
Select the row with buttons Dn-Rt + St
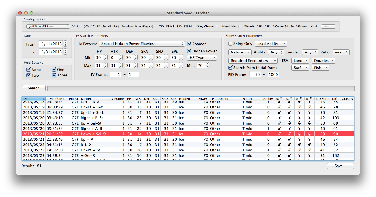188,150
